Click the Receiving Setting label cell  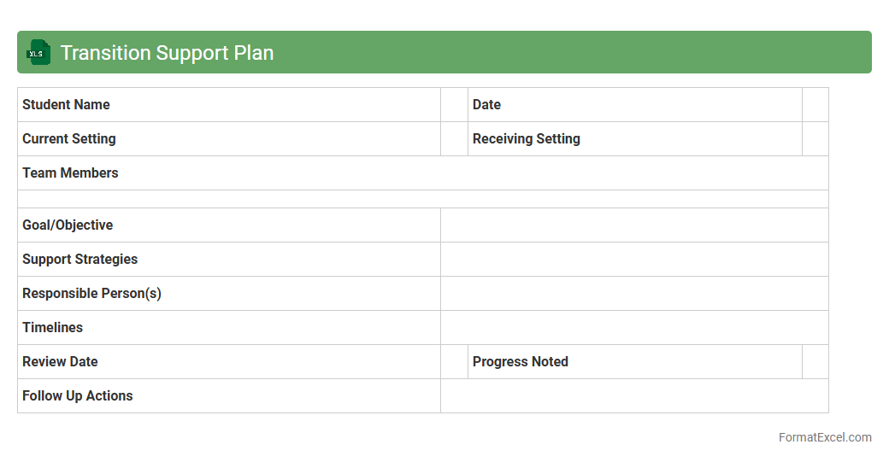pos(634,139)
